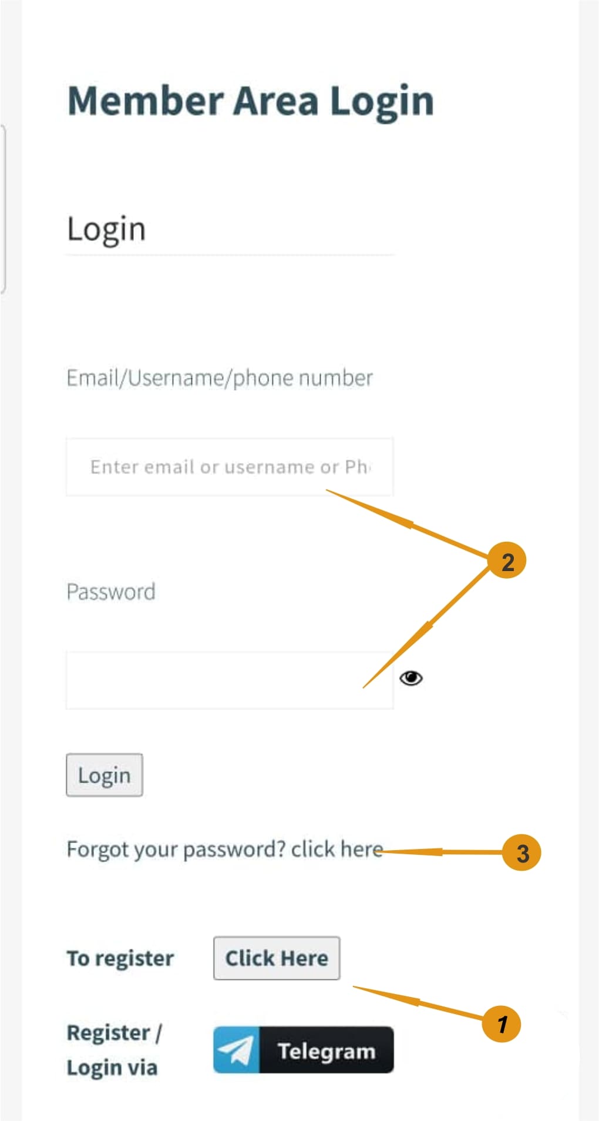Open the forgot password click here link
The width and height of the screenshot is (599, 1121).
337,849
